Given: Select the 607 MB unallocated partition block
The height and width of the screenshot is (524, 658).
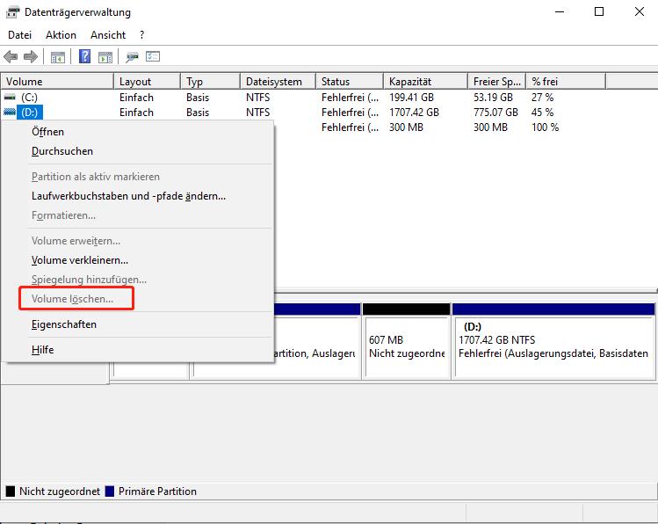Looking at the screenshot, I should tap(406, 347).
